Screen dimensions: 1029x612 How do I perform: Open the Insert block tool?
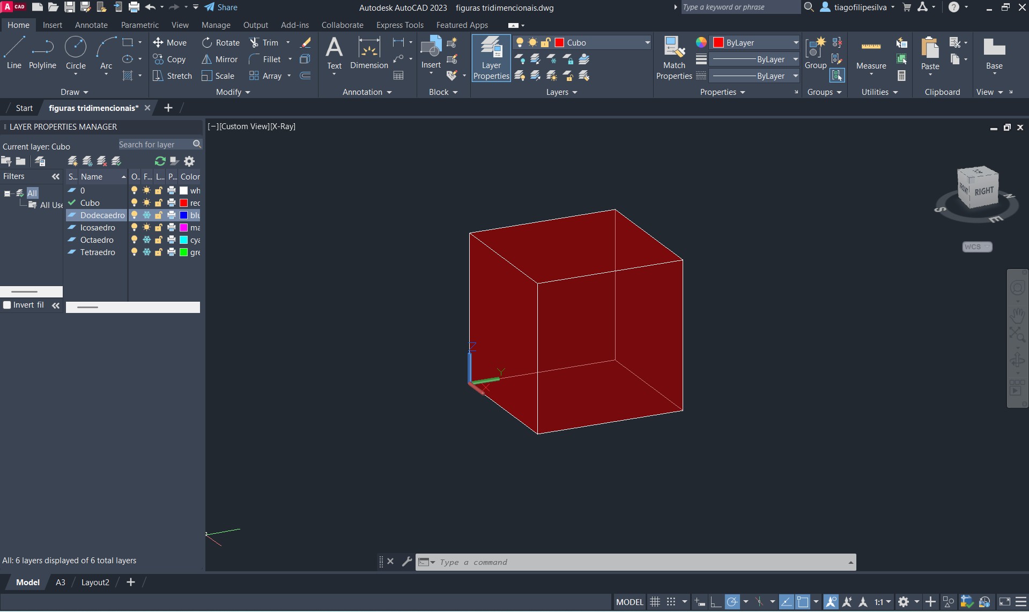(431, 53)
